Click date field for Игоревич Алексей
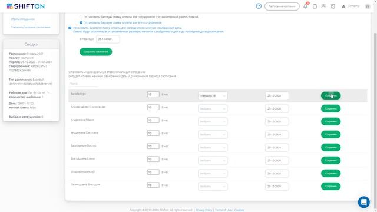The image size is (377, 212). coord(277,174)
